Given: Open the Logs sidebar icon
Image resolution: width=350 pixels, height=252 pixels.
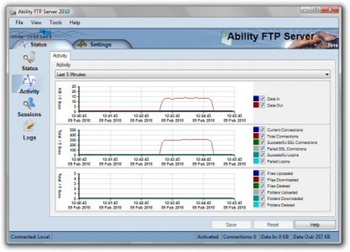Looking at the screenshot, I should (29, 130).
